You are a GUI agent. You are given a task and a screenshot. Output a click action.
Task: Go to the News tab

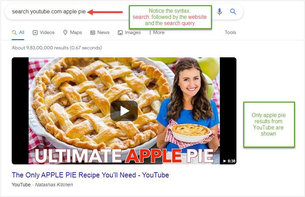pyautogui.click(x=100, y=33)
